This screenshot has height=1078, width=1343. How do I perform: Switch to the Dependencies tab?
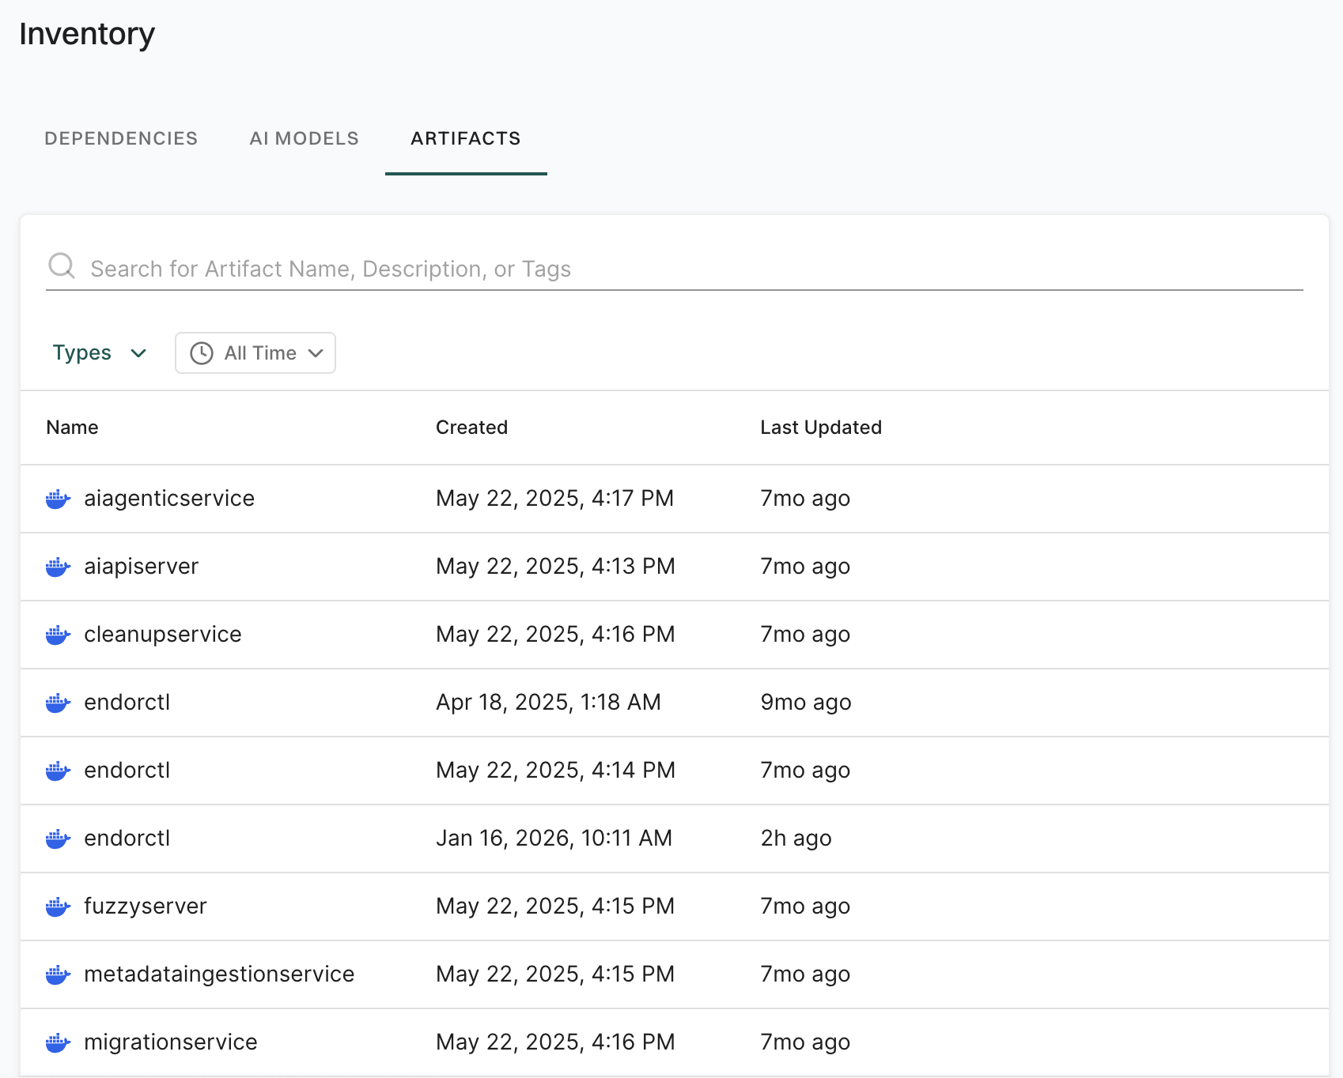[x=121, y=138]
